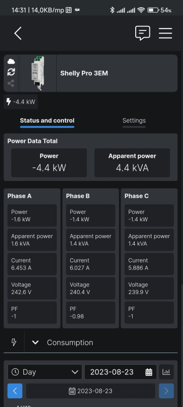Tap the sync refresh icon
Screen dimensions: 183x407
pos(11,72)
